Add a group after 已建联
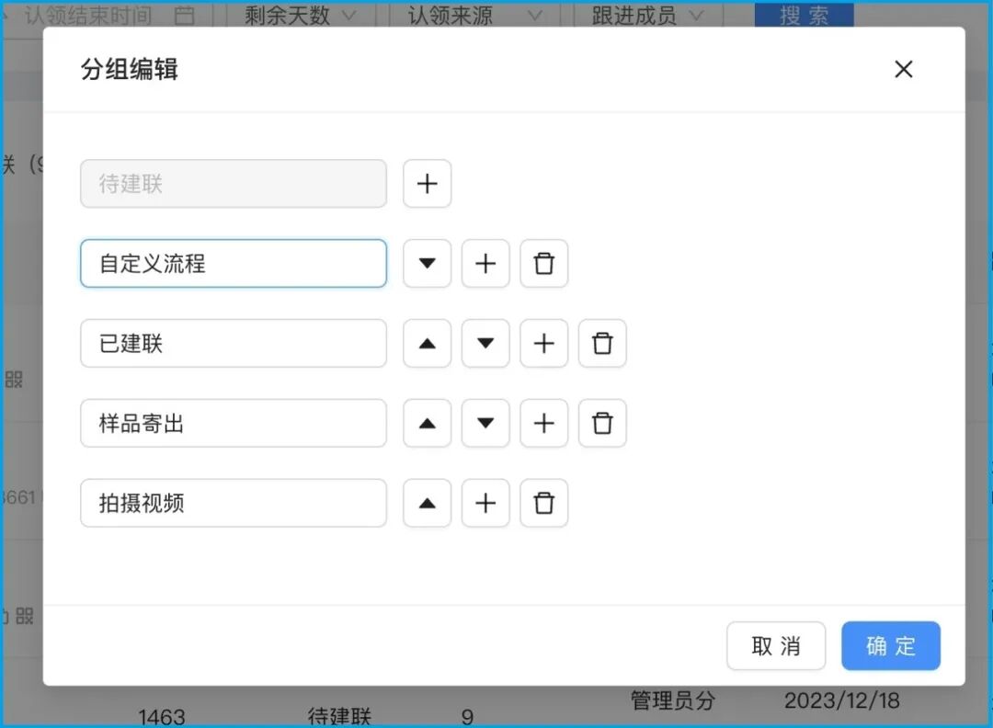993x728 pixels. pos(543,343)
